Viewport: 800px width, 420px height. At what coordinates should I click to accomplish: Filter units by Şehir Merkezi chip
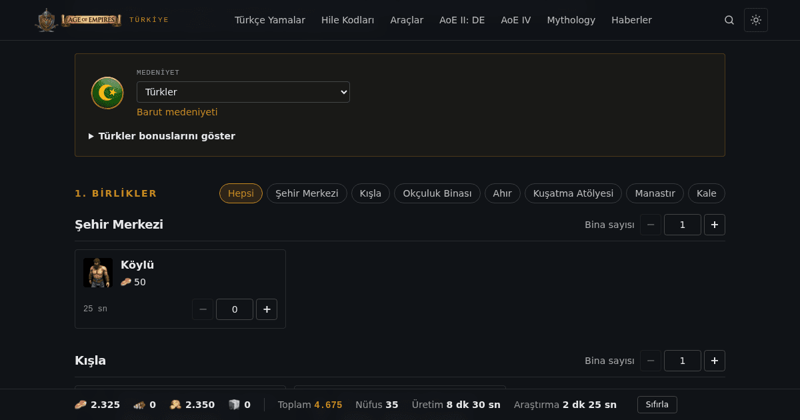coord(307,193)
